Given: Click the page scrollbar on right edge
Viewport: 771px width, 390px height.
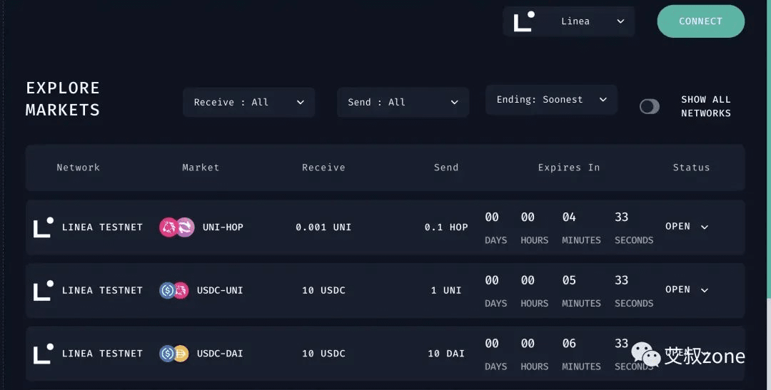Looking at the screenshot, I should click(x=769, y=148).
